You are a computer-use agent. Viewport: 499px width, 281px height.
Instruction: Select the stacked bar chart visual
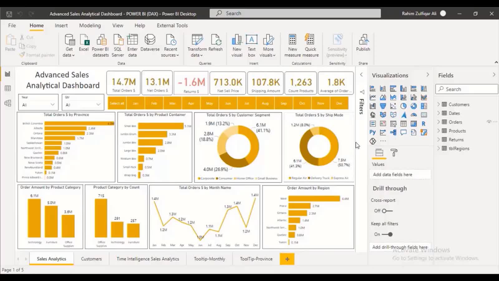coord(373,89)
